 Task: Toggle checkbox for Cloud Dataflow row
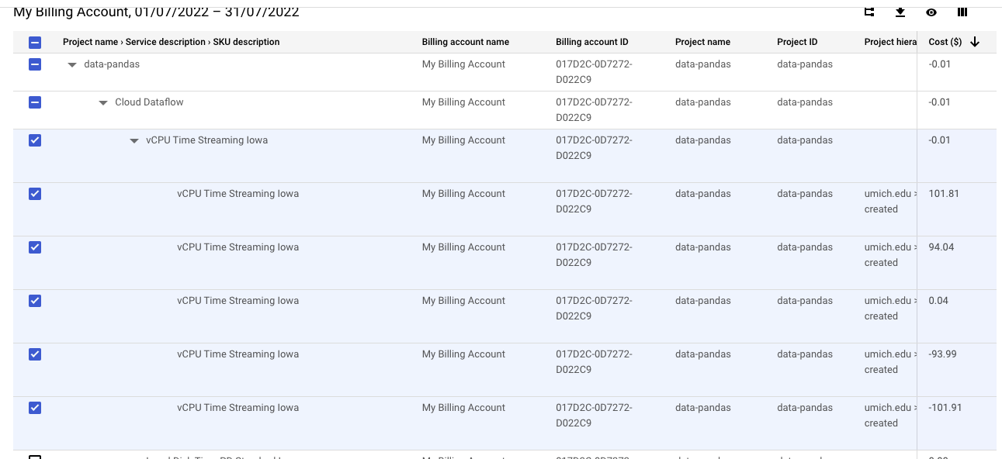tap(35, 102)
